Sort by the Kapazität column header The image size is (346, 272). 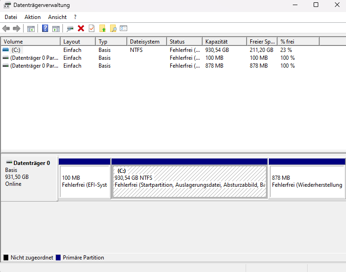click(224, 42)
